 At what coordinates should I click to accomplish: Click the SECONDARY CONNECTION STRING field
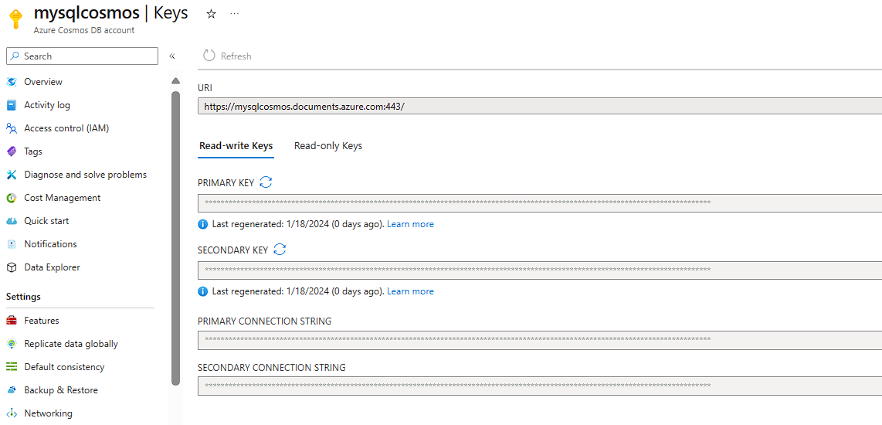point(540,386)
